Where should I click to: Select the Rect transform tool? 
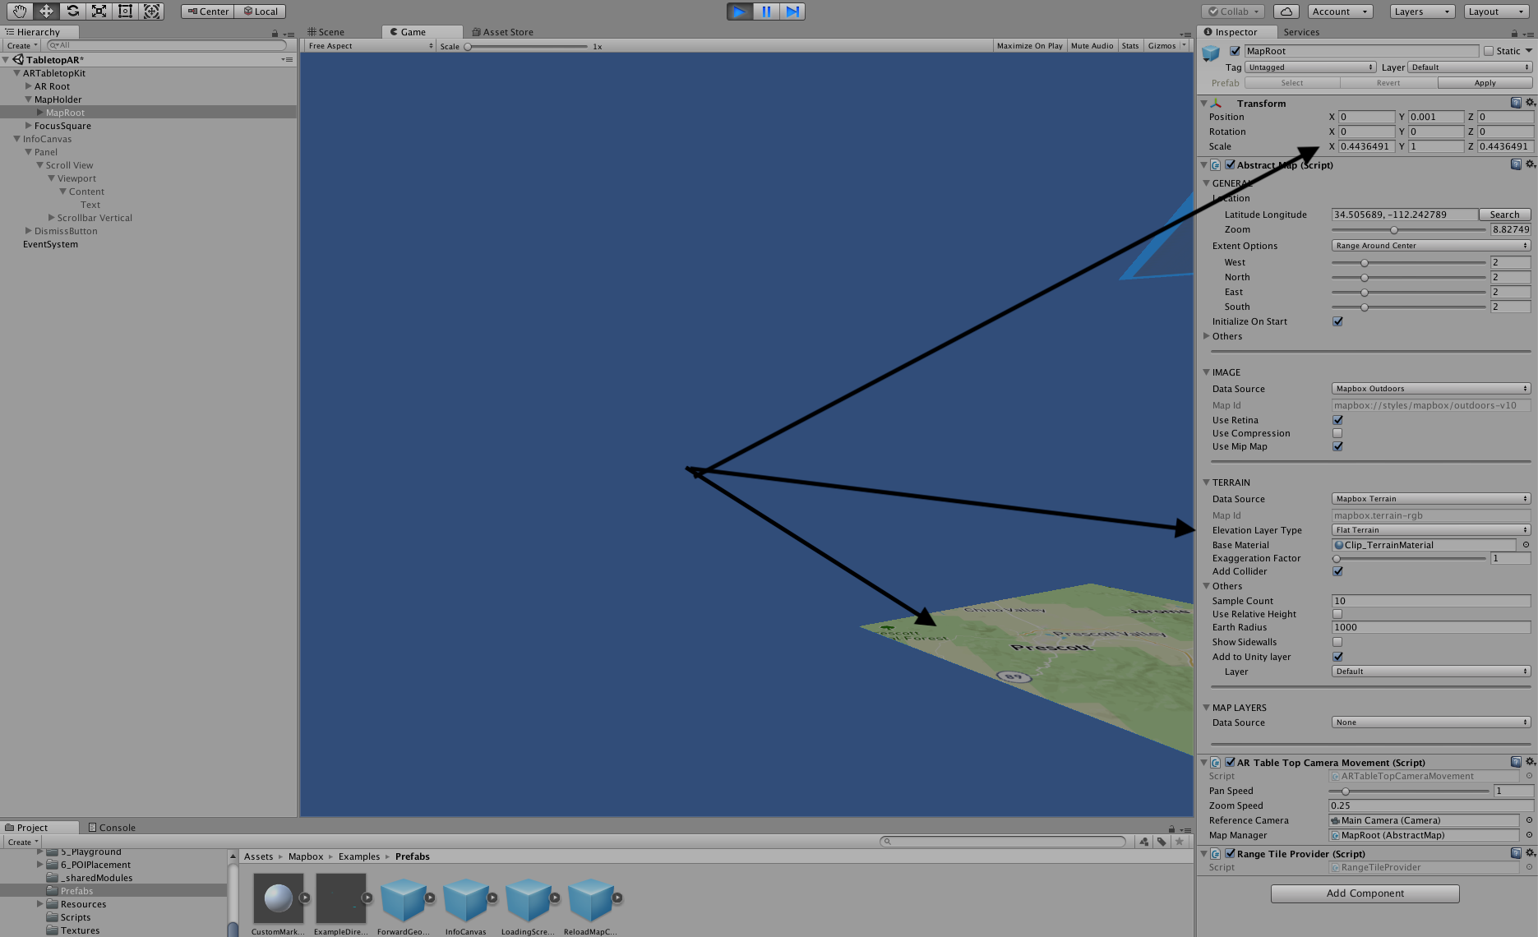click(x=125, y=11)
